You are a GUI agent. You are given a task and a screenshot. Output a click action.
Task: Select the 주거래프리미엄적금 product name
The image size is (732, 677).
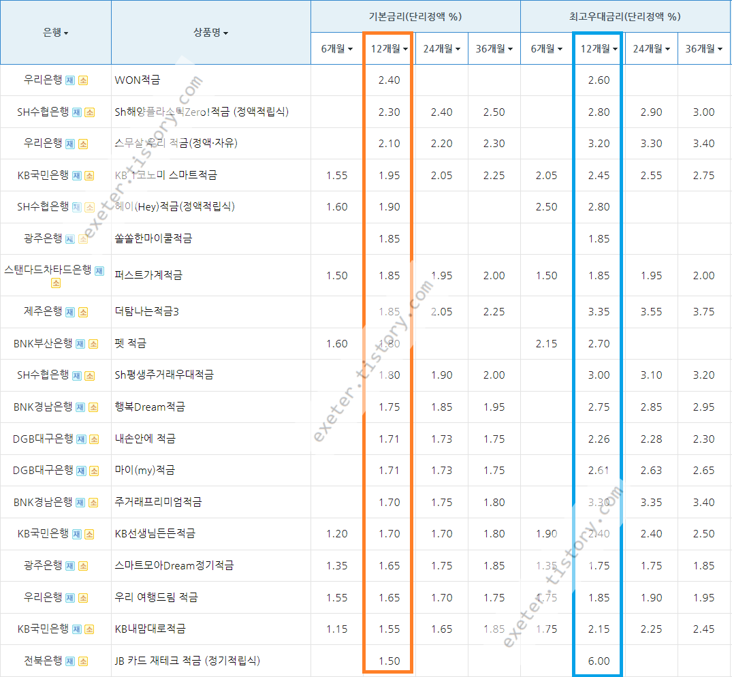[158, 502]
